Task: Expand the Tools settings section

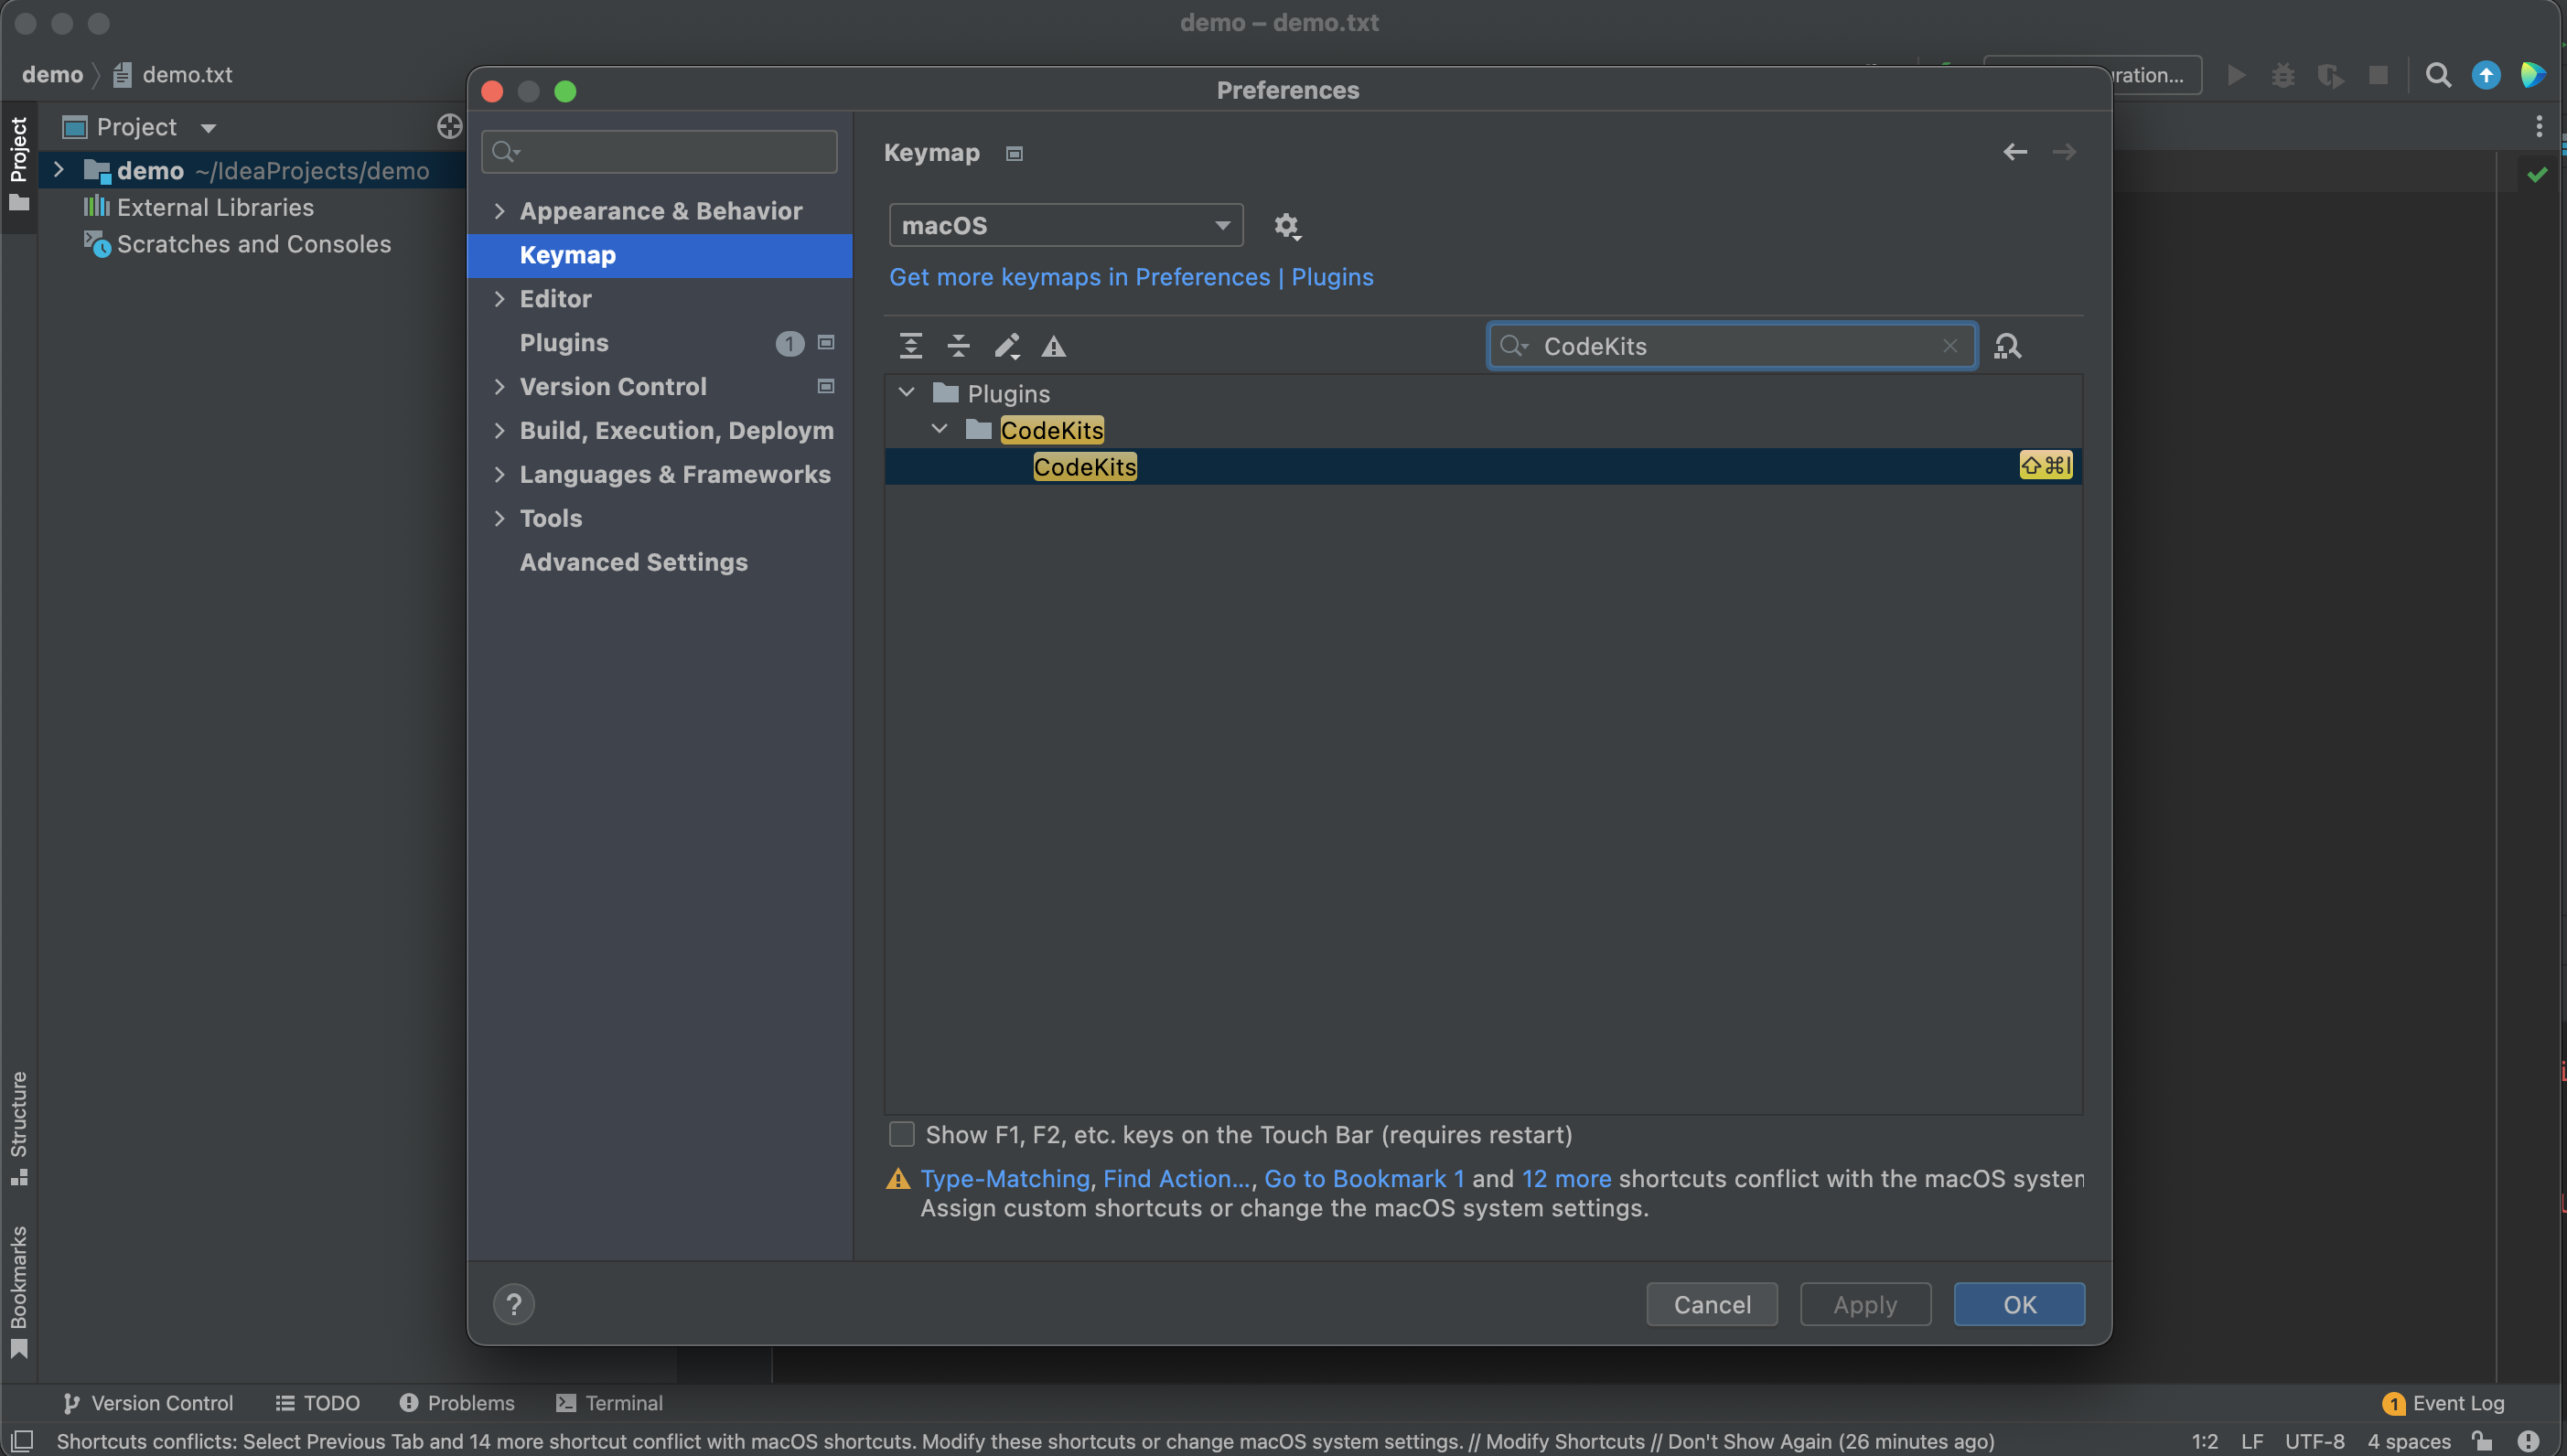Action: click(499, 519)
